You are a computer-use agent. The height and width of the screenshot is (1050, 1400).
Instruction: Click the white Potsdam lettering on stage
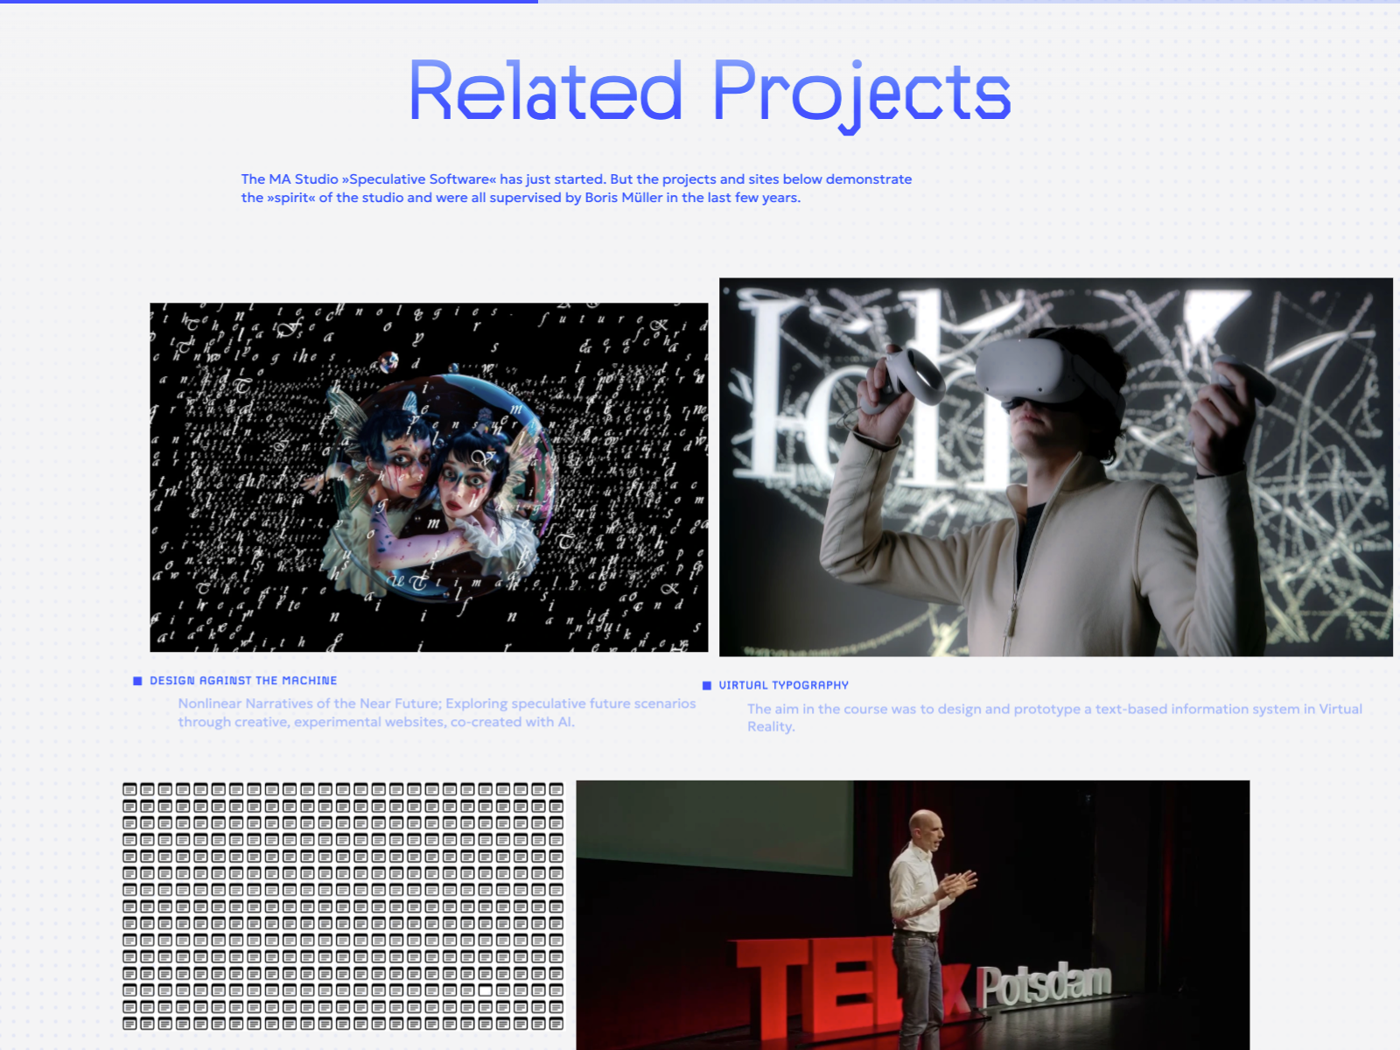click(1043, 986)
